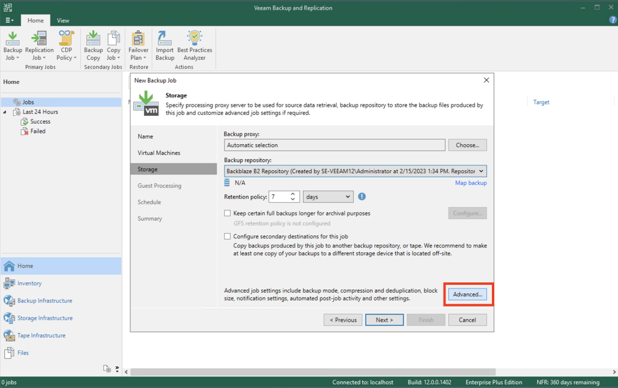Click the retention policy info icon
The height and width of the screenshot is (388, 618).
coord(362,197)
